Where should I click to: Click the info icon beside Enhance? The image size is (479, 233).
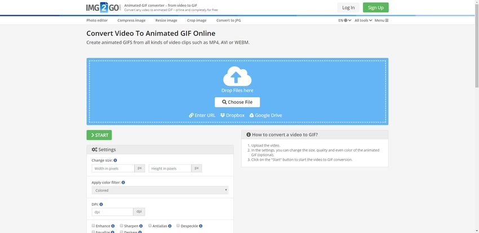(113, 226)
